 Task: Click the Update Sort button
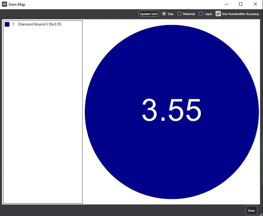(x=149, y=14)
